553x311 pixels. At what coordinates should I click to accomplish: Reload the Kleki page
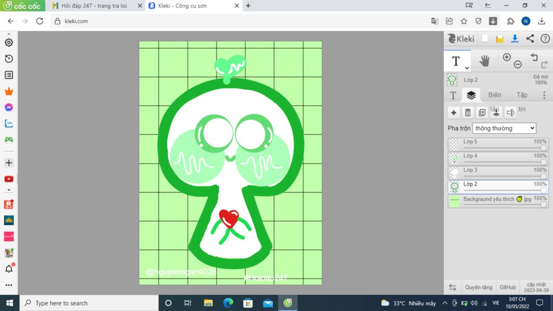tap(39, 21)
